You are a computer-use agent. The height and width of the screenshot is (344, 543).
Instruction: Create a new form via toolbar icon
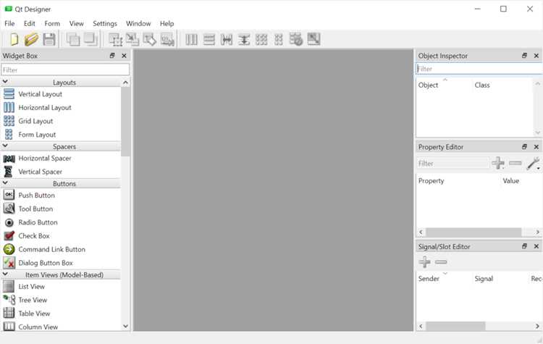14,39
